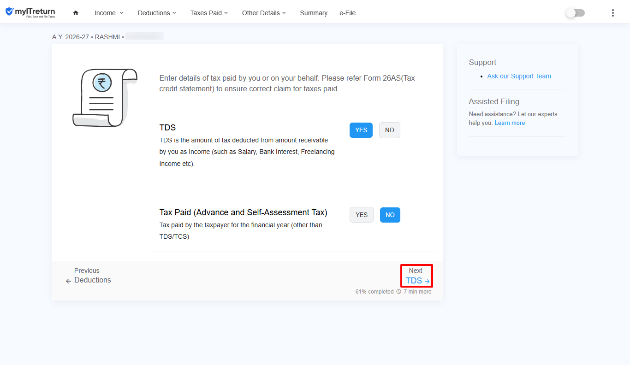Expand the Deductions dropdown menu
630x365 pixels.
tap(157, 13)
